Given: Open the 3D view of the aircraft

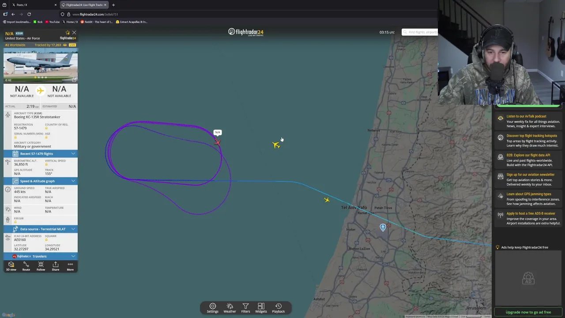Looking at the screenshot, I should point(11,266).
